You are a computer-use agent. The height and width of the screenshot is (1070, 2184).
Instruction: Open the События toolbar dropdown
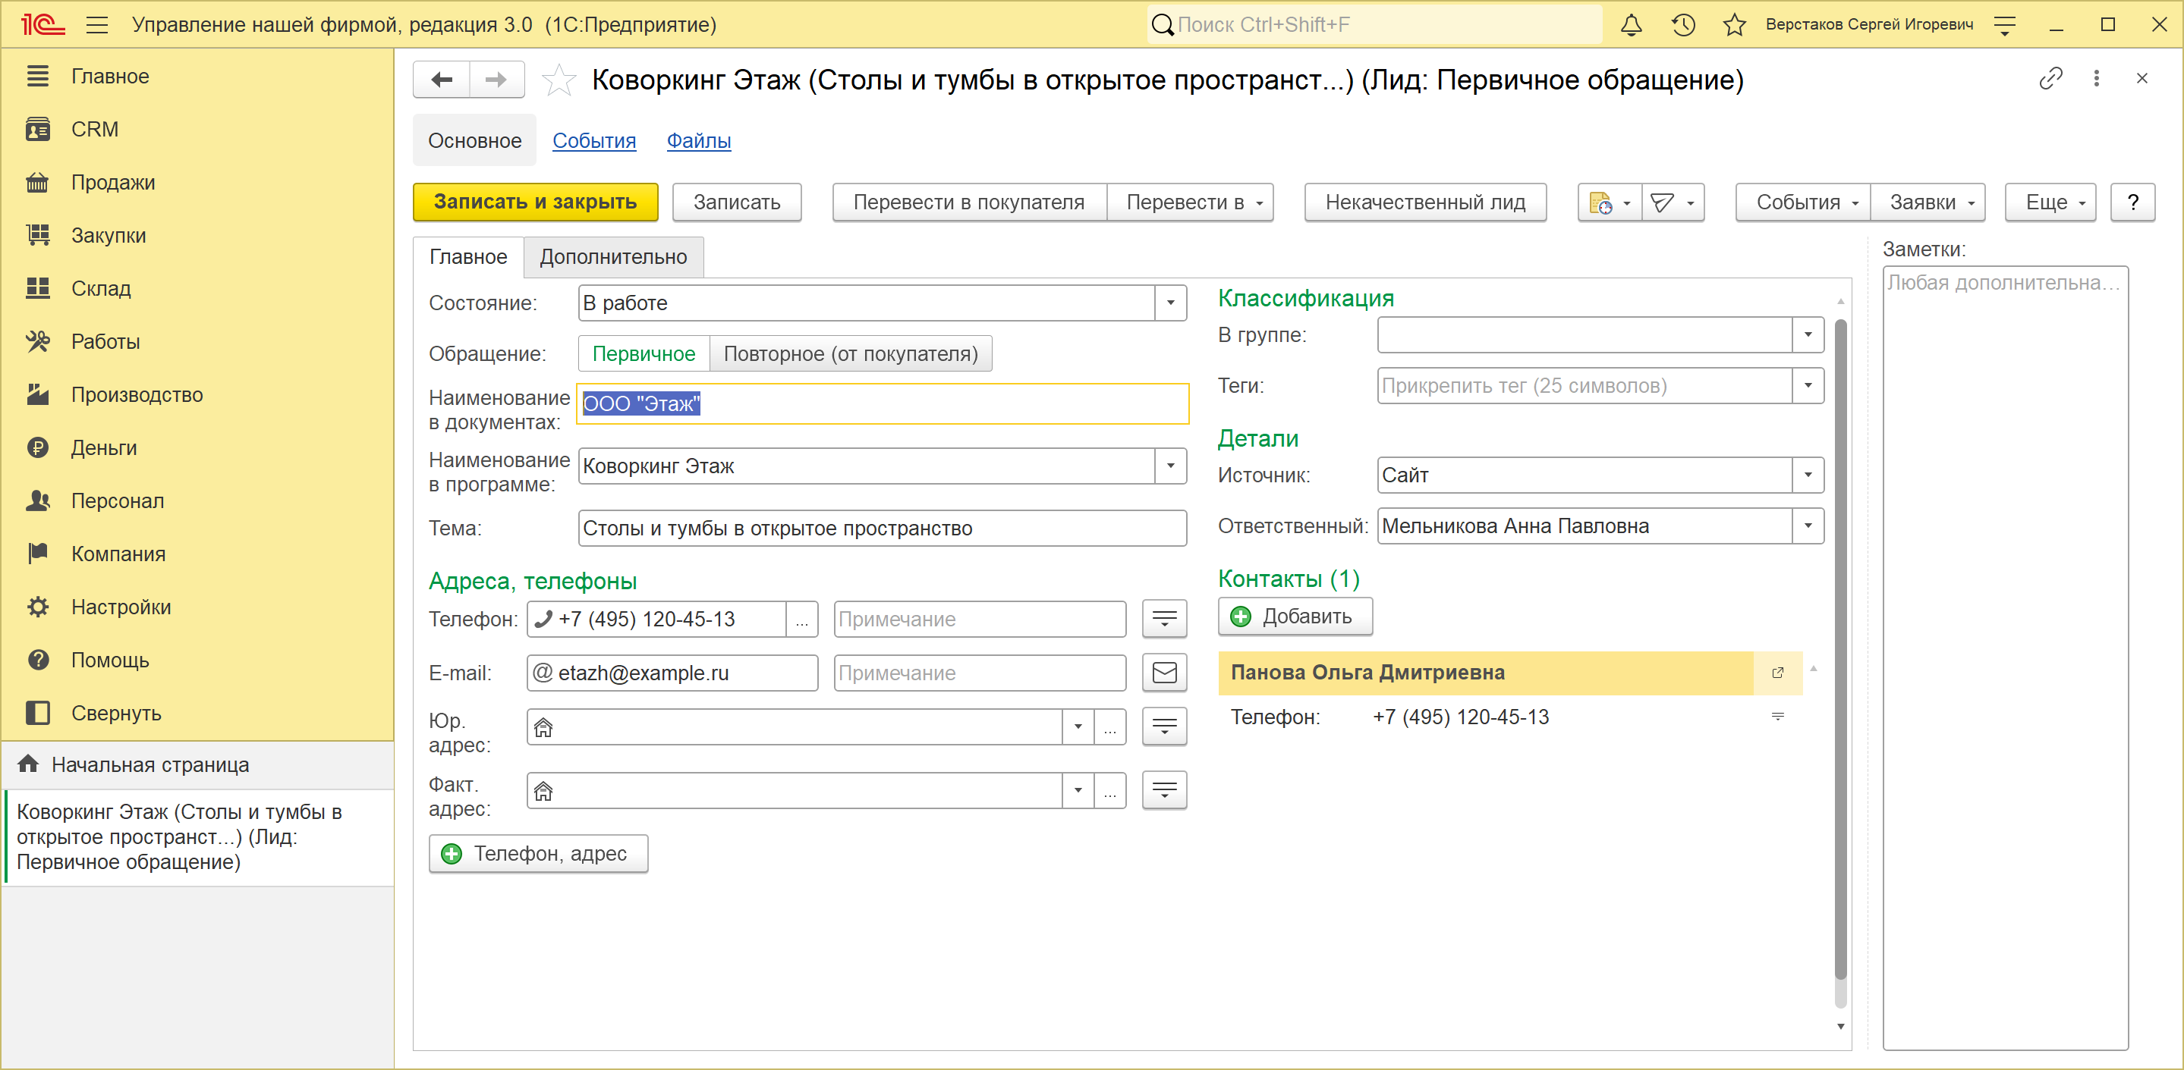(x=1803, y=202)
